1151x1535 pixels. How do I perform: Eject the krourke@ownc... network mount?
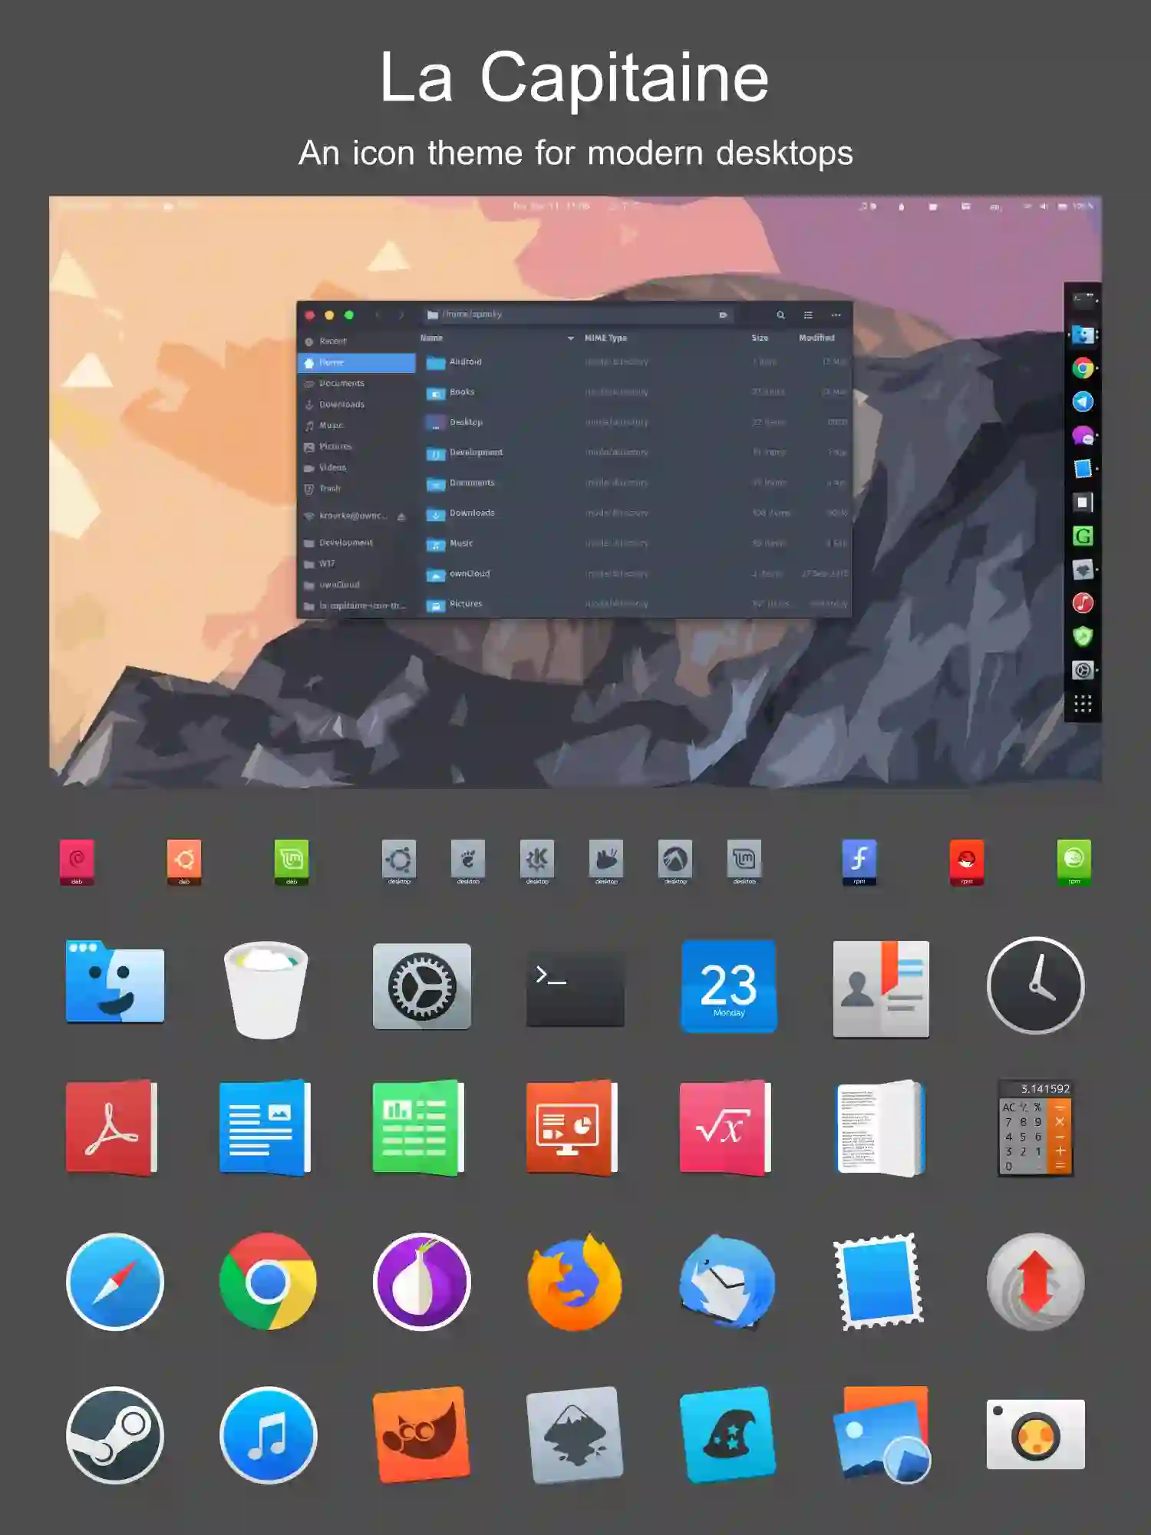401,517
